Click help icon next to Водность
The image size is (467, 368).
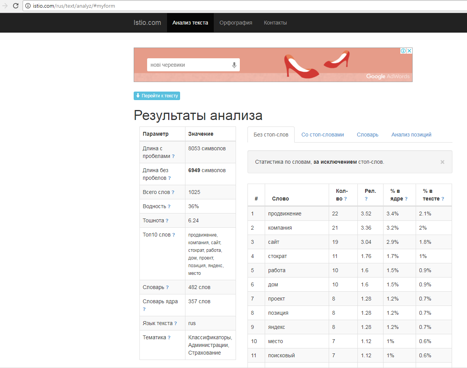click(169, 207)
